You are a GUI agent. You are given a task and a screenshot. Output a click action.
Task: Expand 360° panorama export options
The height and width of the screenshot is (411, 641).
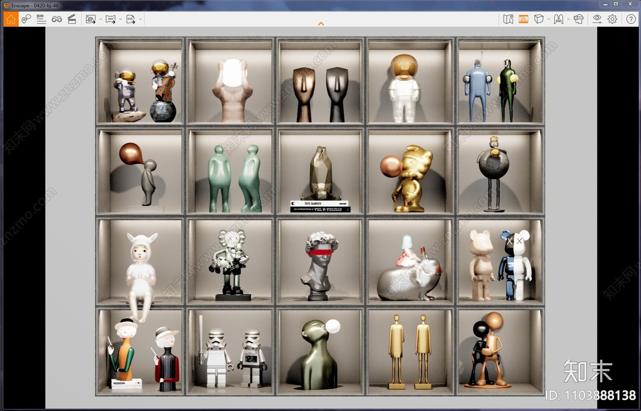coord(120,19)
